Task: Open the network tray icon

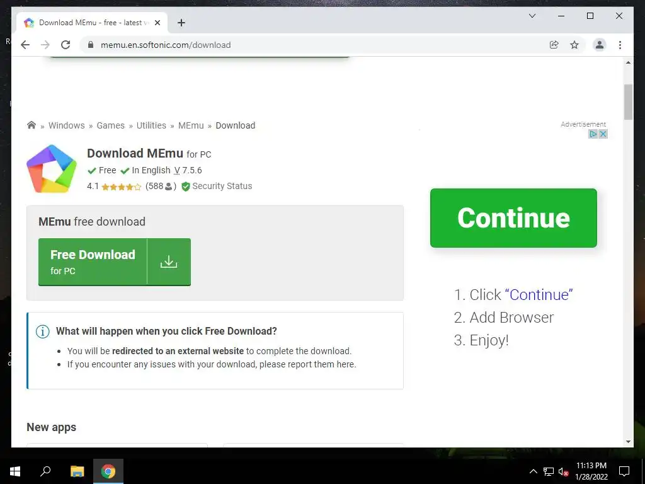Action: (x=549, y=471)
